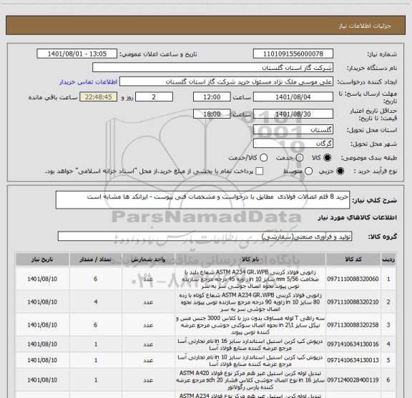
Task: Click the response deadline time 12:00
Action: 212,97
